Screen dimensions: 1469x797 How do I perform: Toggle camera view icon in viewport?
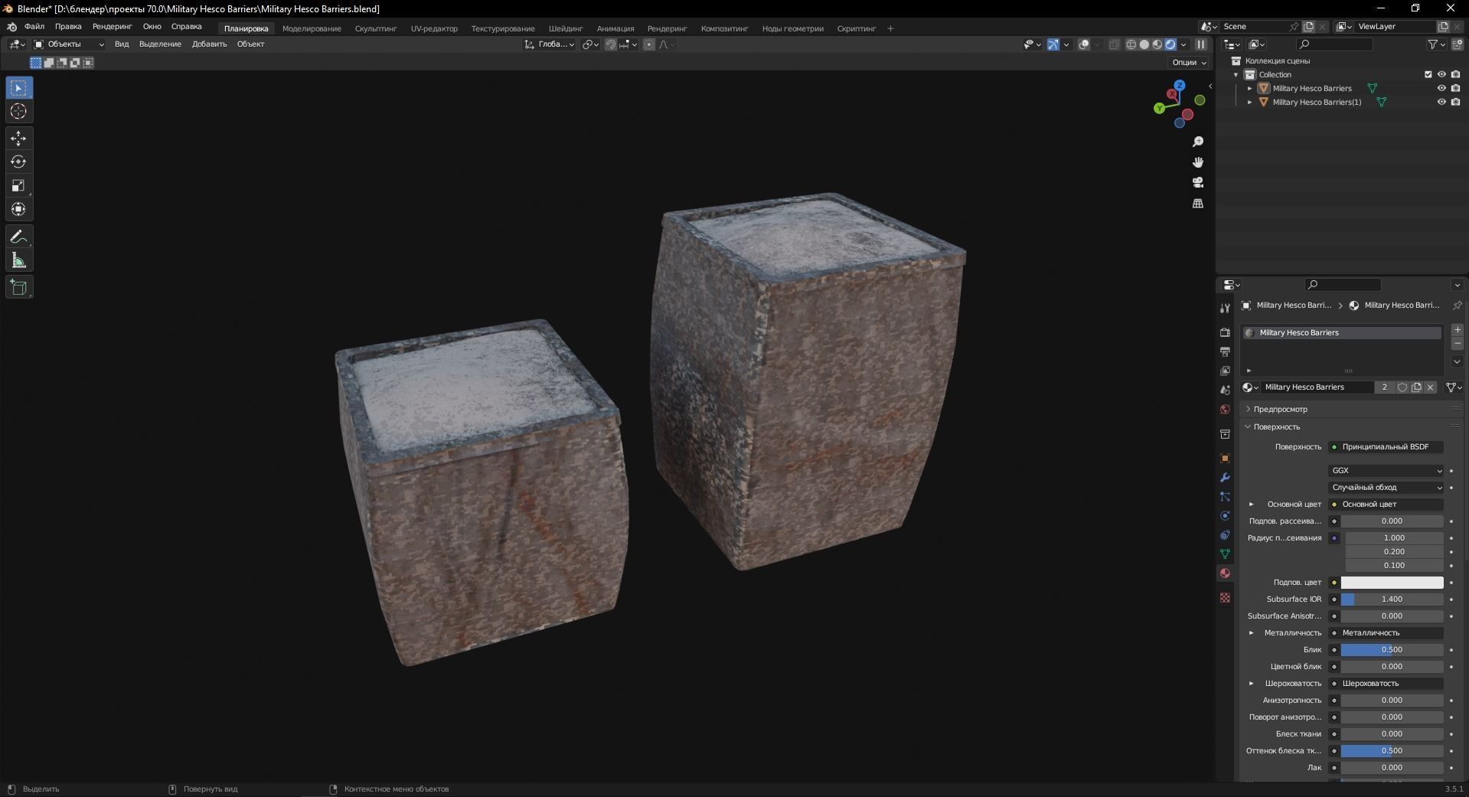tap(1198, 183)
